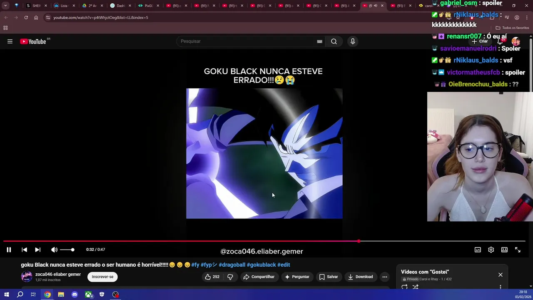Open 'Todos os favoritos' bookmarks folder
Image resolution: width=533 pixels, height=300 pixels.
click(x=512, y=28)
